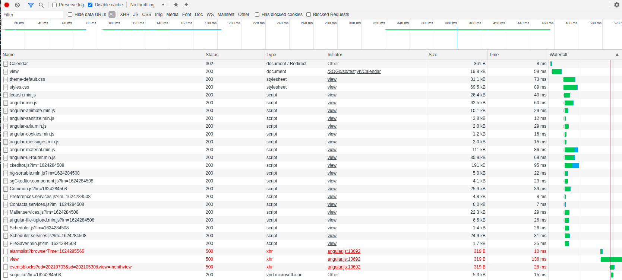Sort requests by Status column
Viewport: 622px width, 280px height.
pyautogui.click(x=212, y=55)
